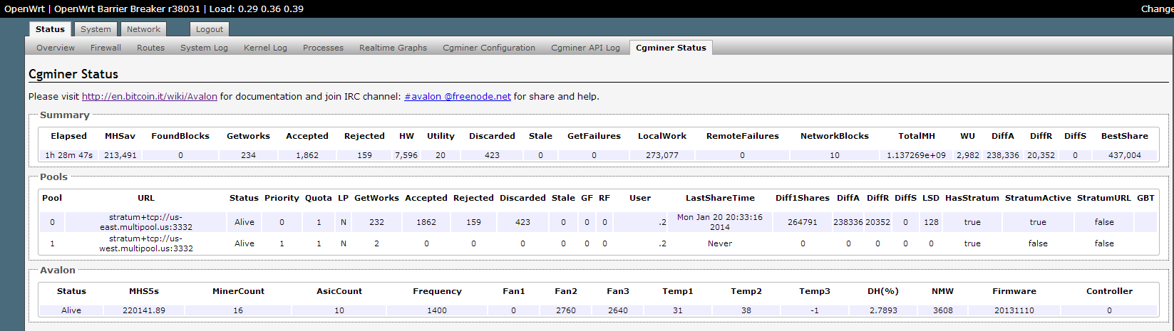This screenshot has width=1174, height=331.
Task: Select the Cgminer Status subtab
Action: point(671,48)
